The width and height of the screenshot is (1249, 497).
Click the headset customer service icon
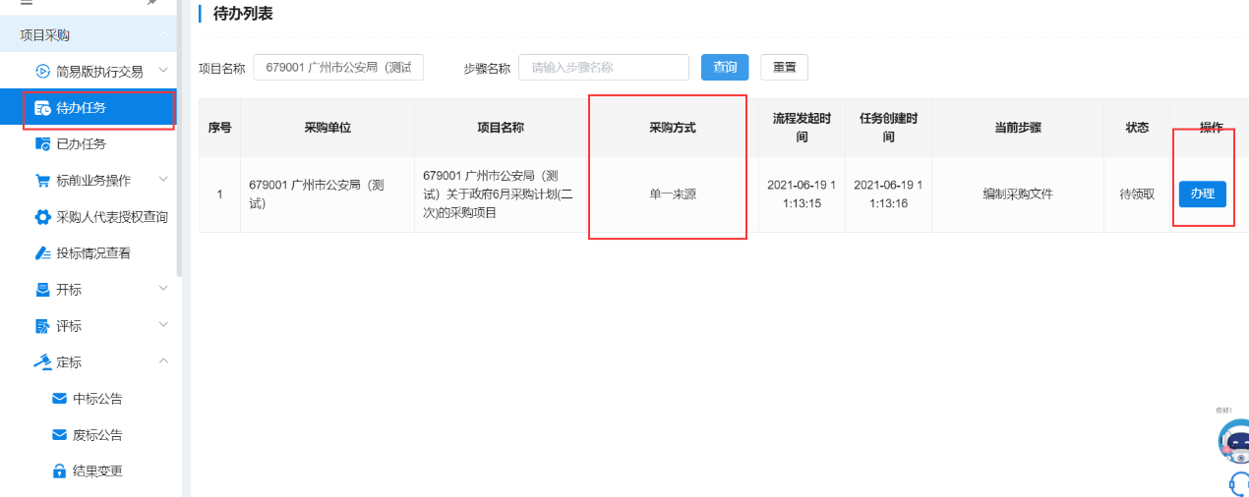[x=1238, y=483]
